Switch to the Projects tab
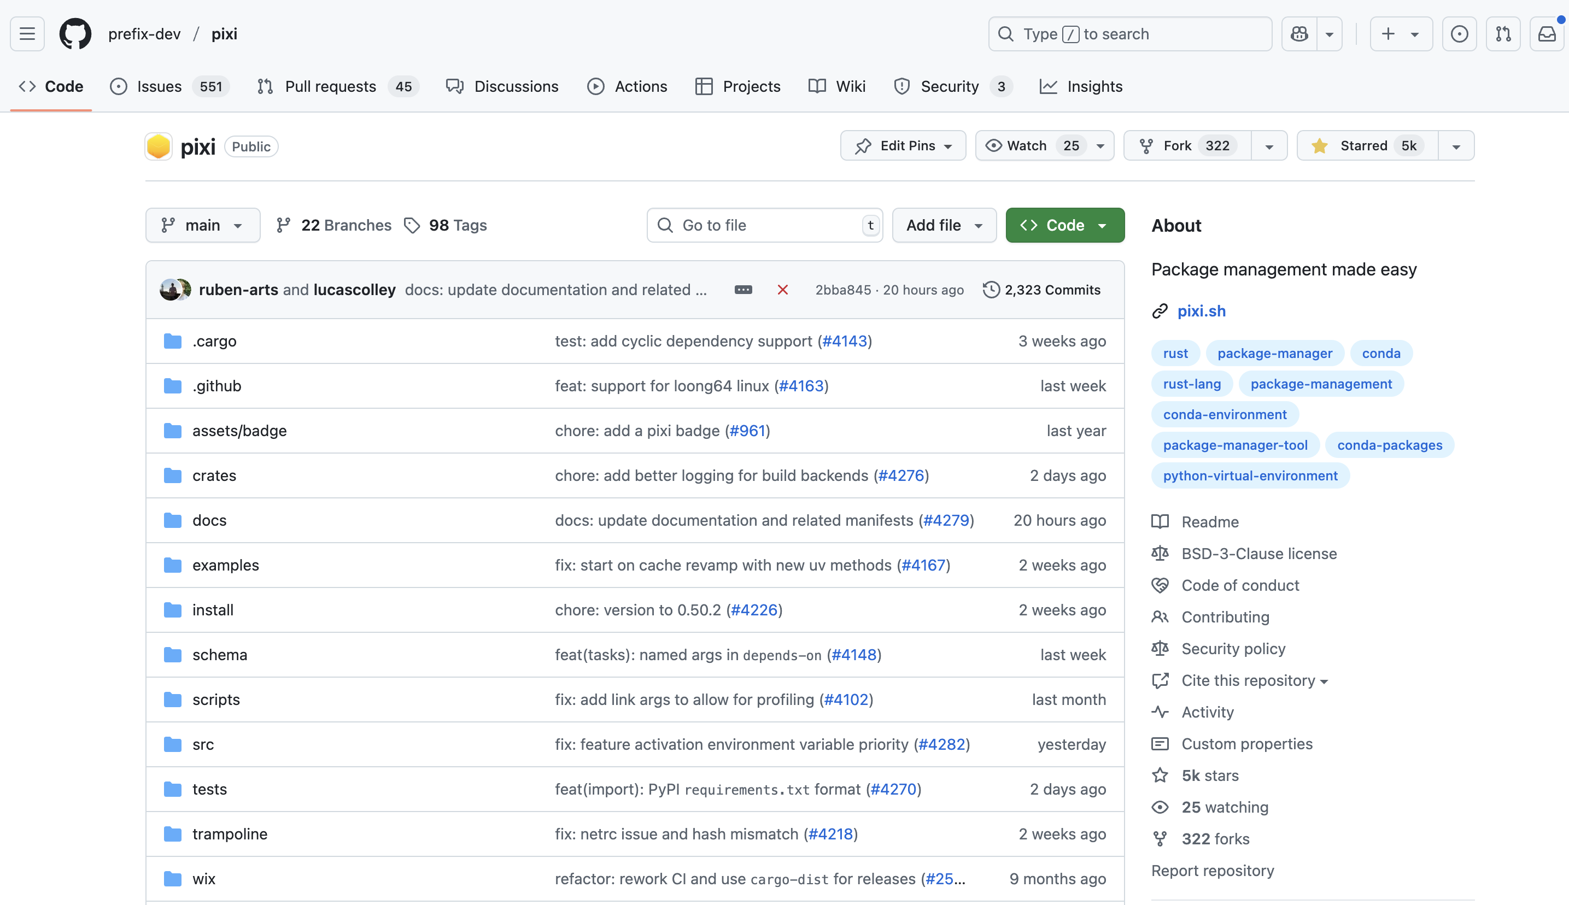The height and width of the screenshot is (905, 1569). [x=738, y=86]
